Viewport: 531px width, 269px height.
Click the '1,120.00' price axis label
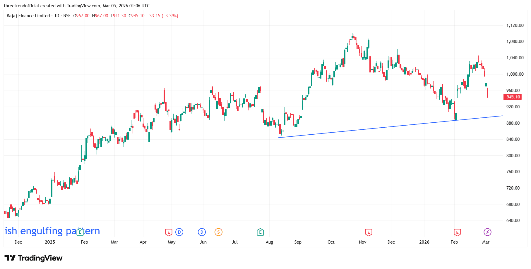click(515, 25)
